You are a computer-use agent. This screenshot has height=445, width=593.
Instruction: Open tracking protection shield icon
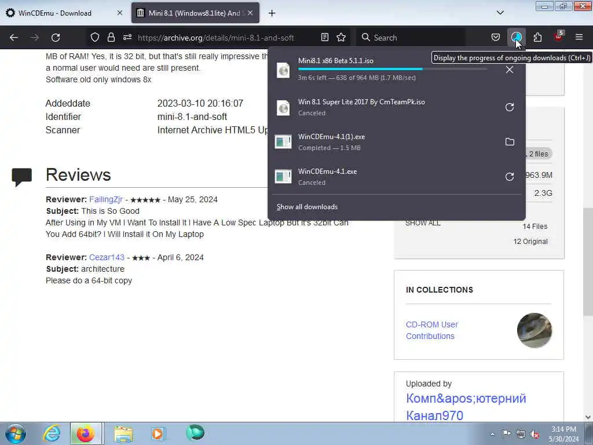tap(94, 37)
